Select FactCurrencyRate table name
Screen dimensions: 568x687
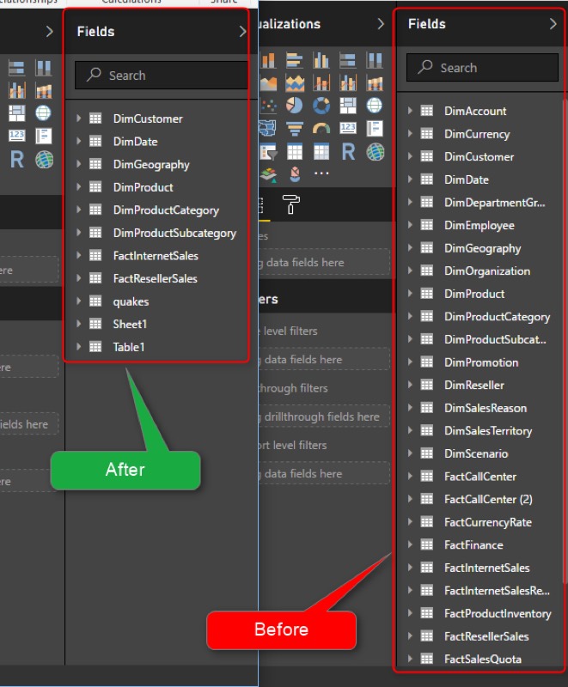pos(488,522)
